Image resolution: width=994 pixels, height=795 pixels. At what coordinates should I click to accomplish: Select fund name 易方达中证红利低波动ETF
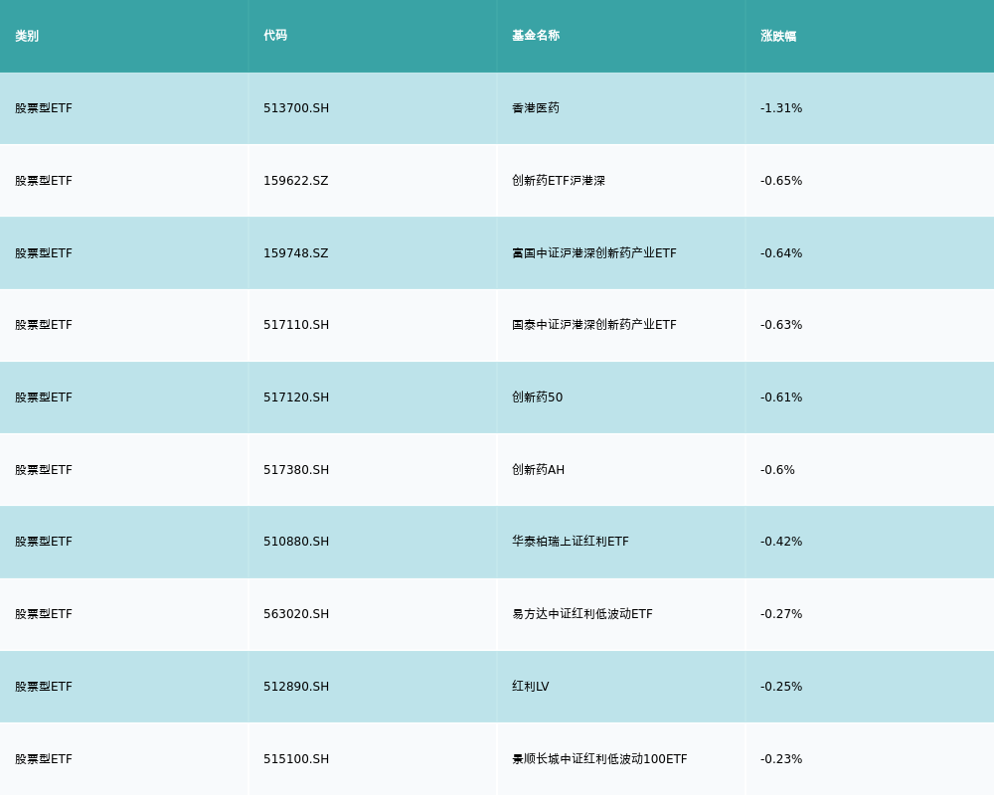click(x=581, y=614)
